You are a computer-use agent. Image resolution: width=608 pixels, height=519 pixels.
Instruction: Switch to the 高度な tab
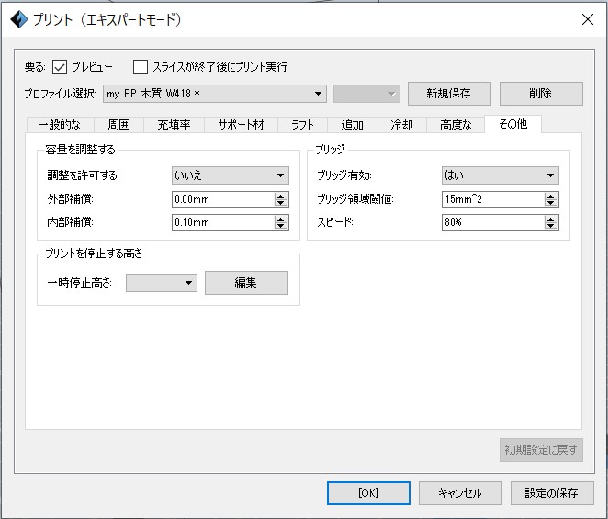(456, 125)
